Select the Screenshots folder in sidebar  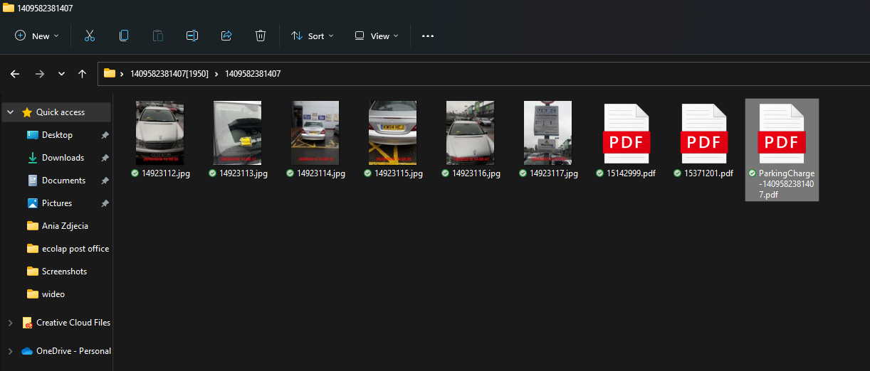pyautogui.click(x=63, y=271)
